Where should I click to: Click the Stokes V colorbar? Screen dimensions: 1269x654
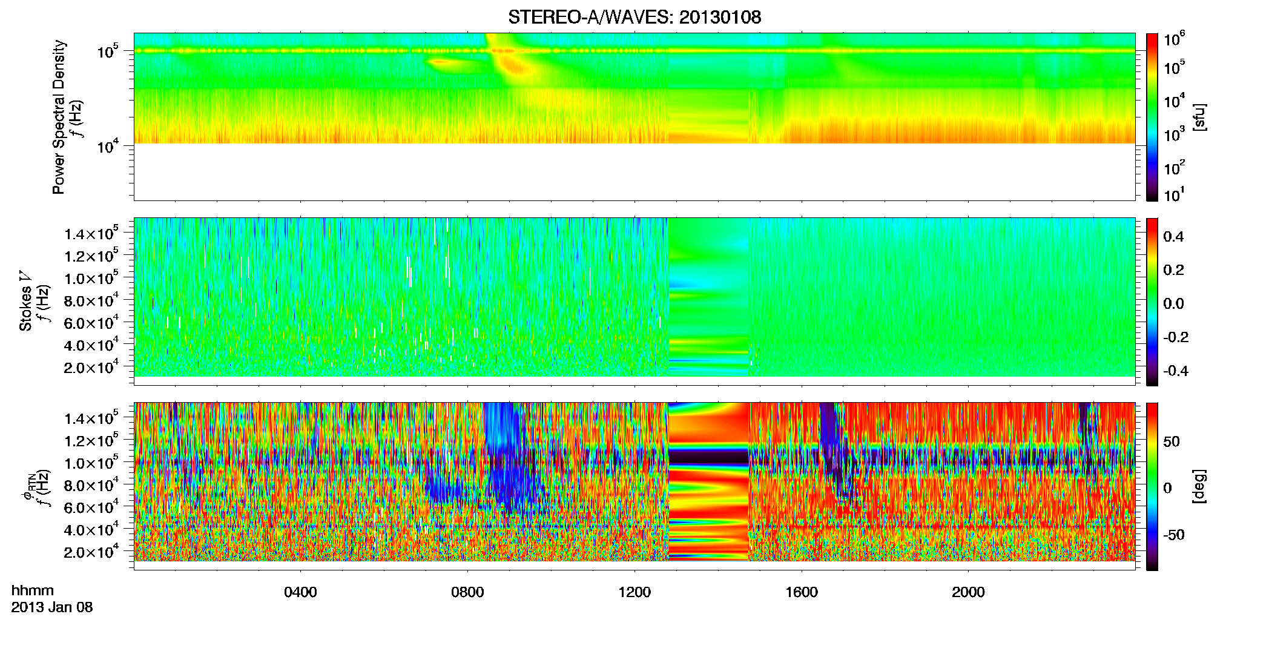1152,302
